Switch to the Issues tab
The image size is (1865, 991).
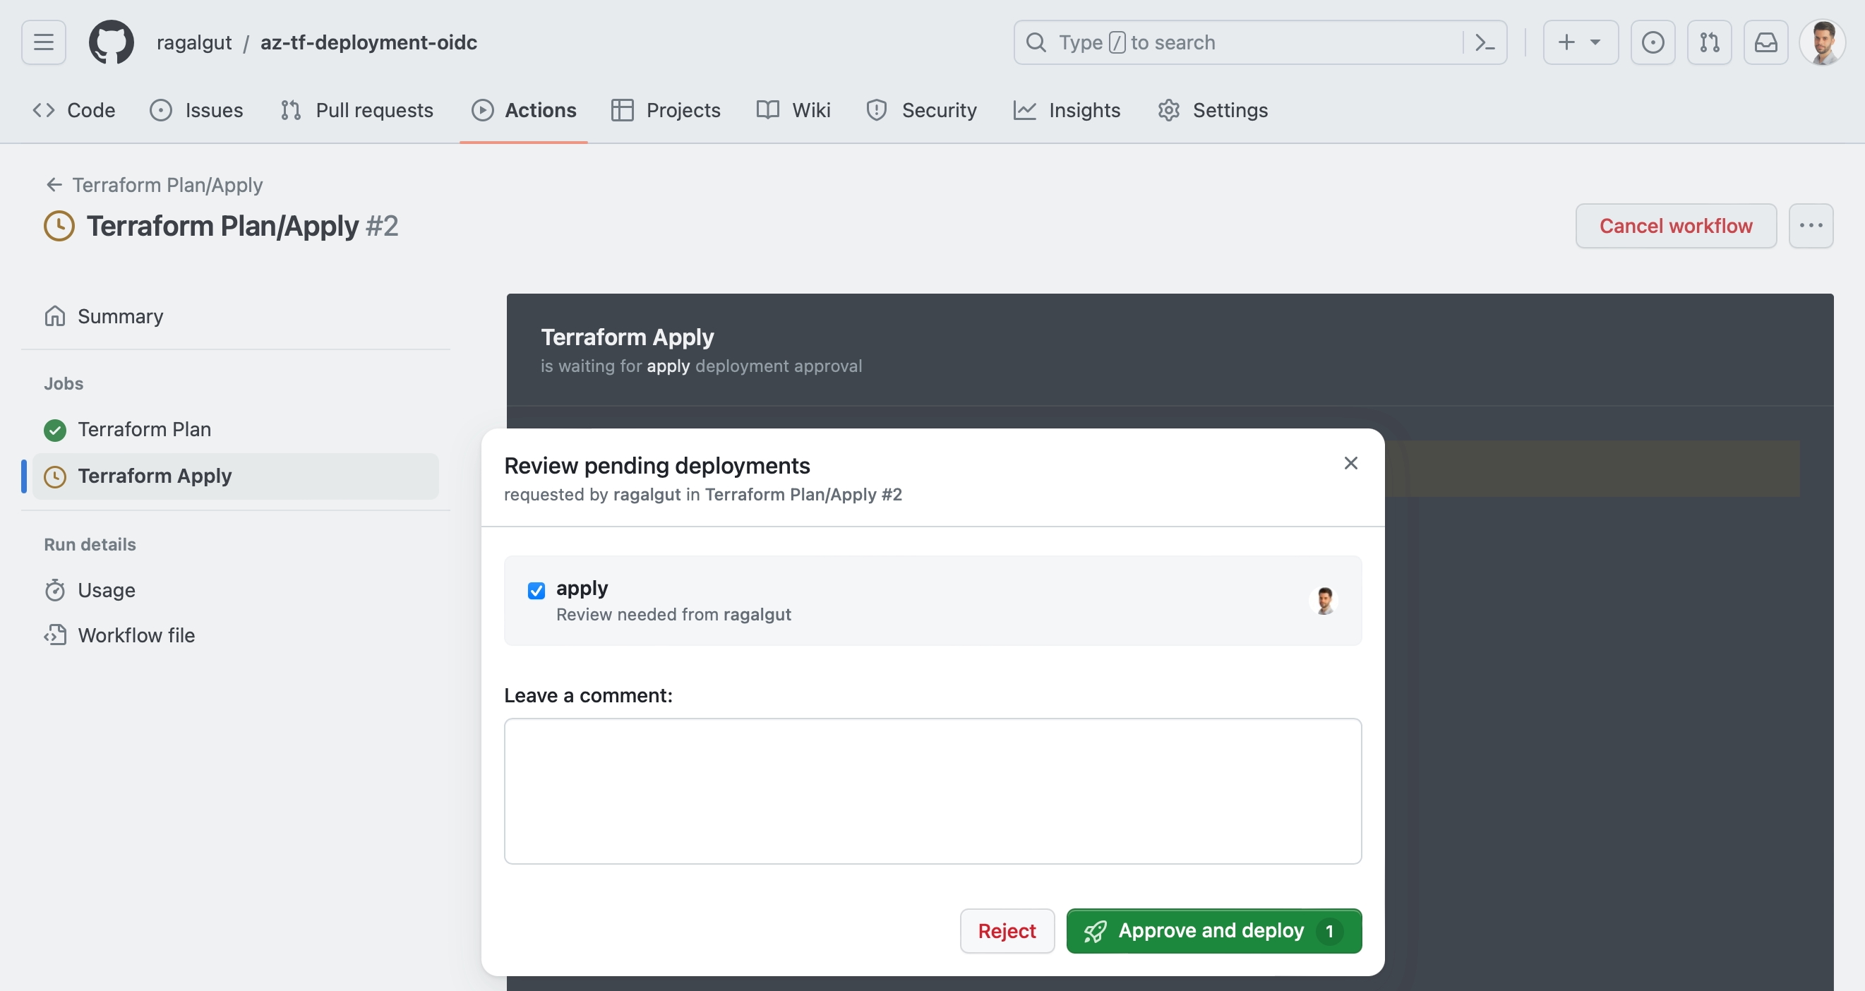196,110
